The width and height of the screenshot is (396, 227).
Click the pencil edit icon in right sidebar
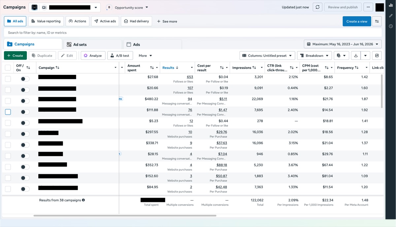point(391,16)
